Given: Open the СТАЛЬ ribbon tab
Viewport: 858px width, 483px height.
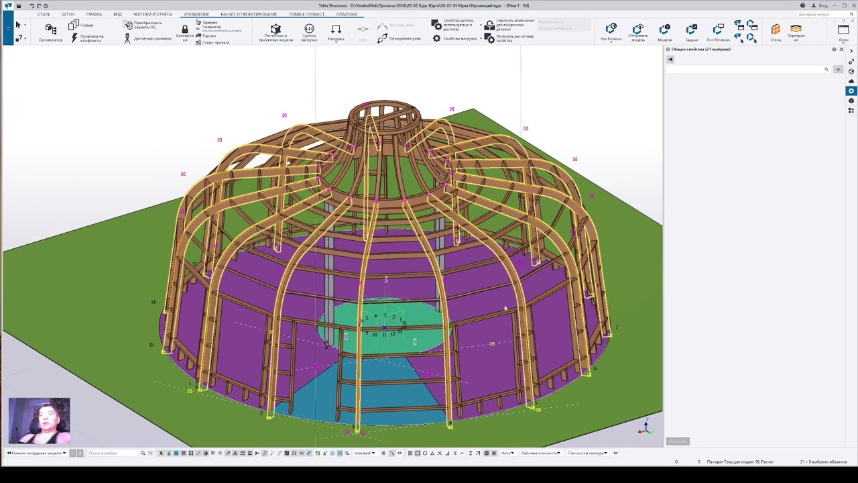Looking at the screenshot, I should pos(44,14).
